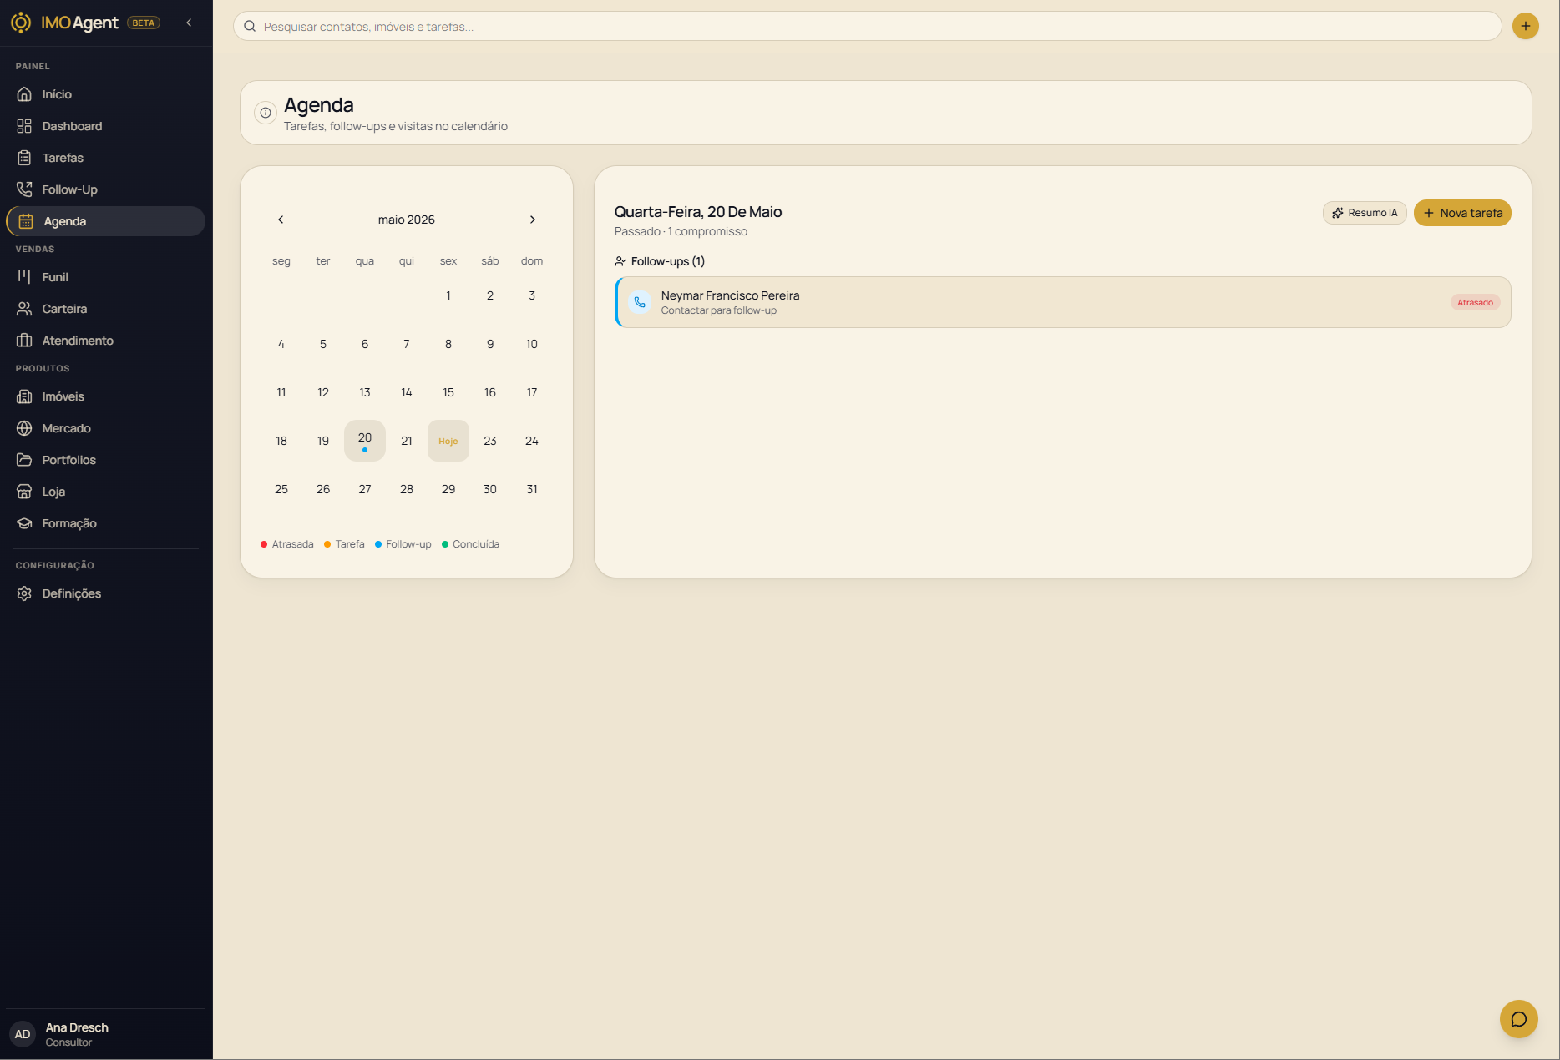
Task: Click the Ana Dresch user profile name
Action: 77,1027
